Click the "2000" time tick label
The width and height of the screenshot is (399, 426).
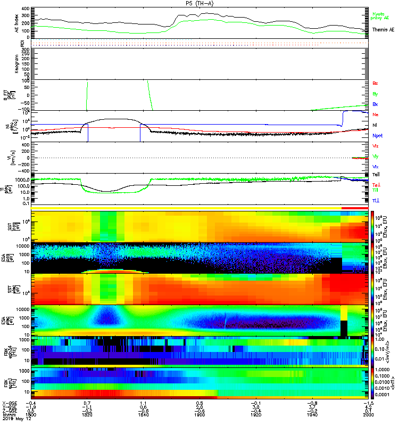point(368,415)
